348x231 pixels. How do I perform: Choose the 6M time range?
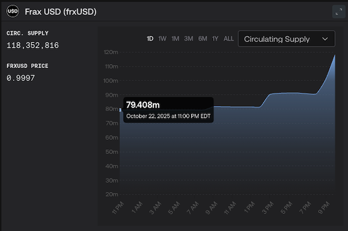203,39
